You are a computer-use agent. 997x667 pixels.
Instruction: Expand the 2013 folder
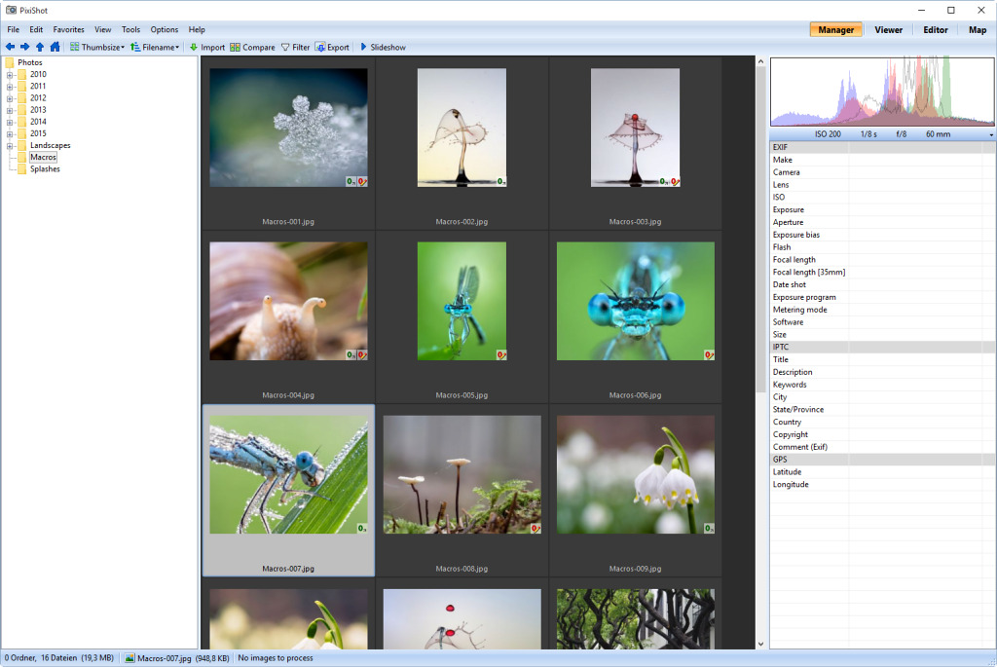coord(10,110)
